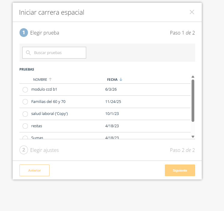
Task: Select the restas test radio button
Action: 25,126
